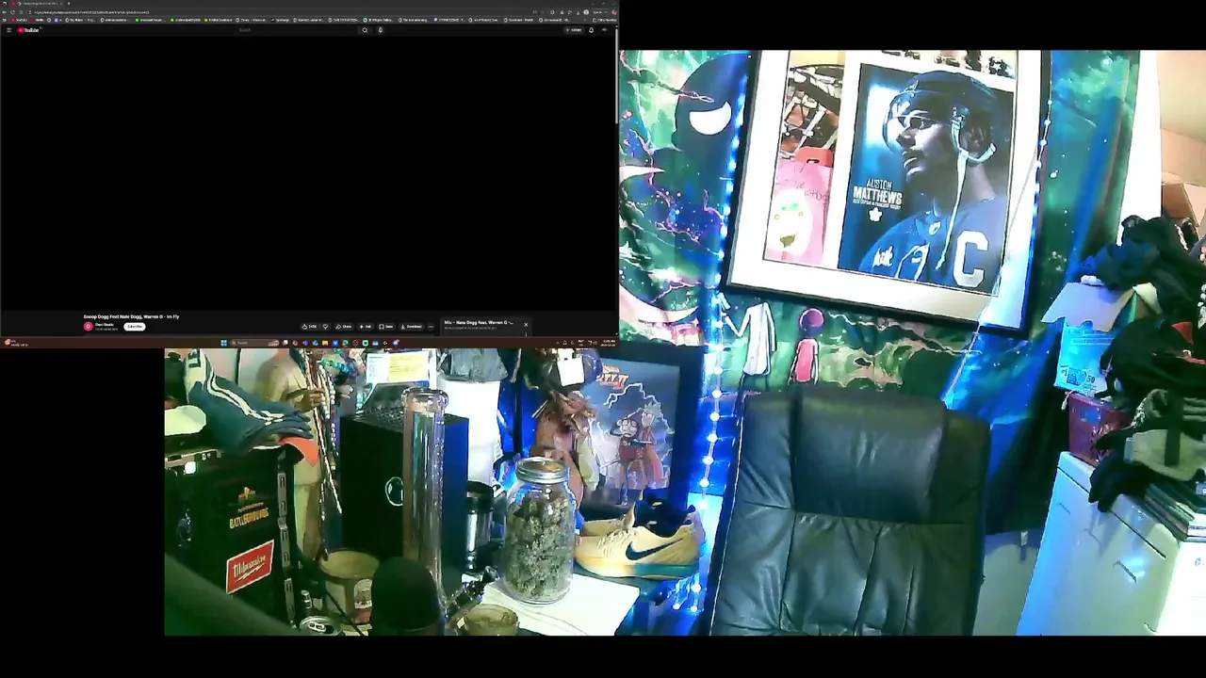1206x678 pixels.
Task: Click the video title 'Snoop Dogg Feat Nate Dogg'
Action: tap(131, 316)
